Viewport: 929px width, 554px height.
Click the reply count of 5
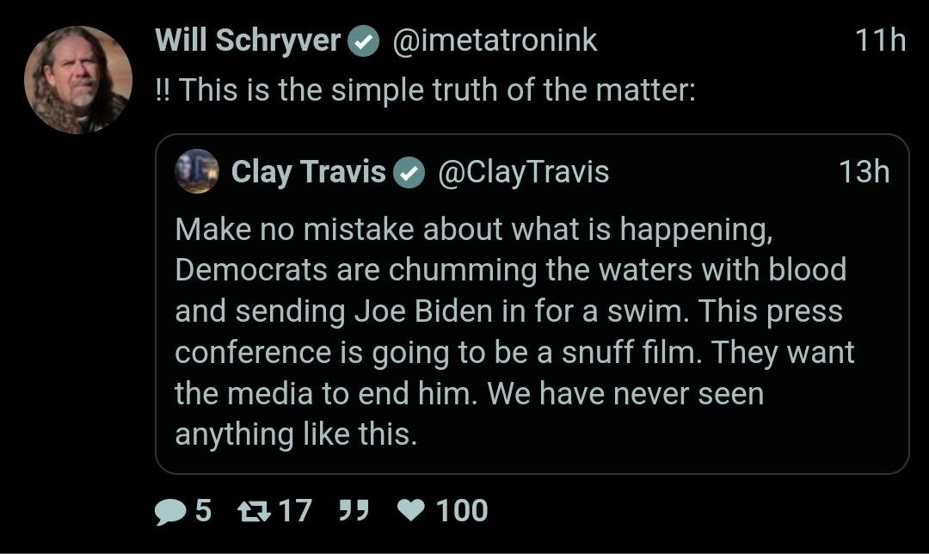[x=203, y=511]
